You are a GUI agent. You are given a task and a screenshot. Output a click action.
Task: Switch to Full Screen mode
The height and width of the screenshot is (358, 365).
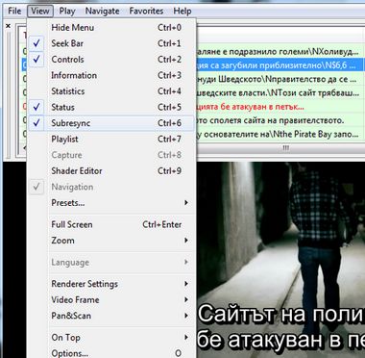point(111,224)
